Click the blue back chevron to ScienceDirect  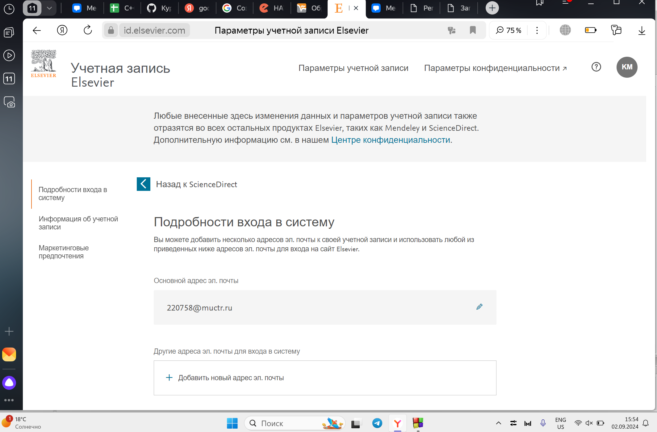144,184
